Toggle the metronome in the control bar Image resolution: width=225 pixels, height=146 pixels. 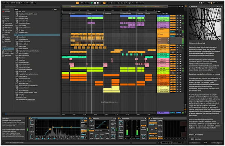(27, 3)
